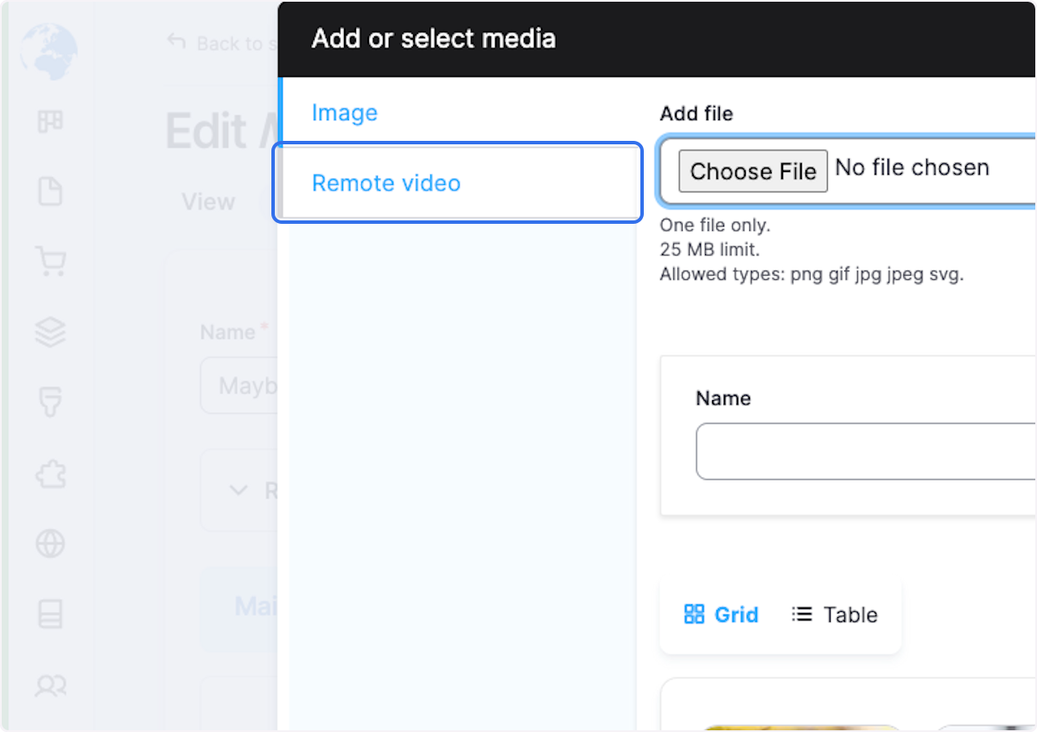Select the Remote video tab
1037x732 pixels.
(x=385, y=183)
